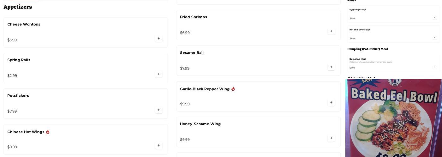
Task: Open the Honey-Sesame Wing item title
Action: 200,124
